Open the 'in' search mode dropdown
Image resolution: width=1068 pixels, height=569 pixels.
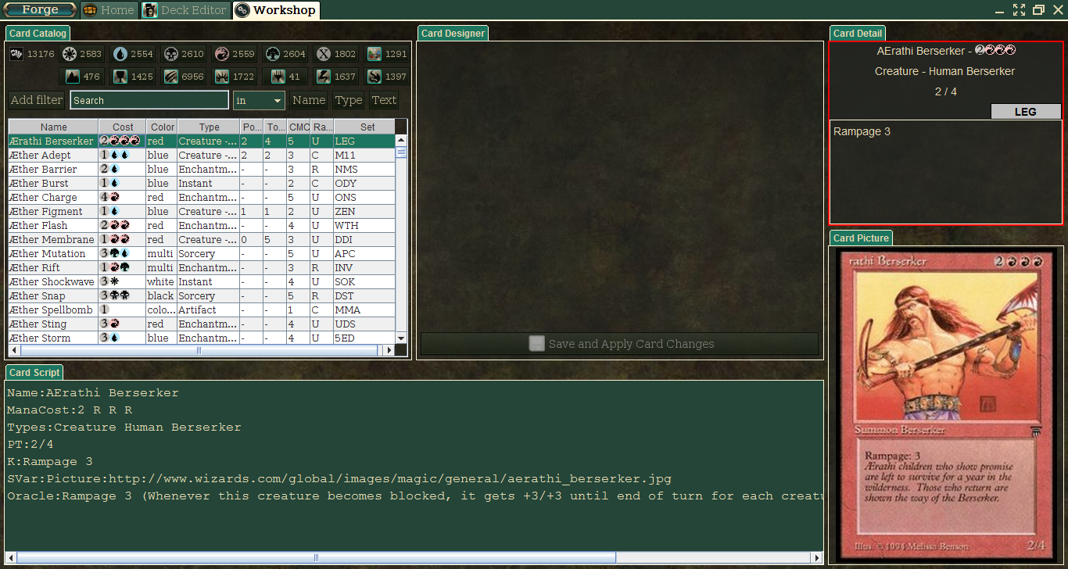coord(259,100)
